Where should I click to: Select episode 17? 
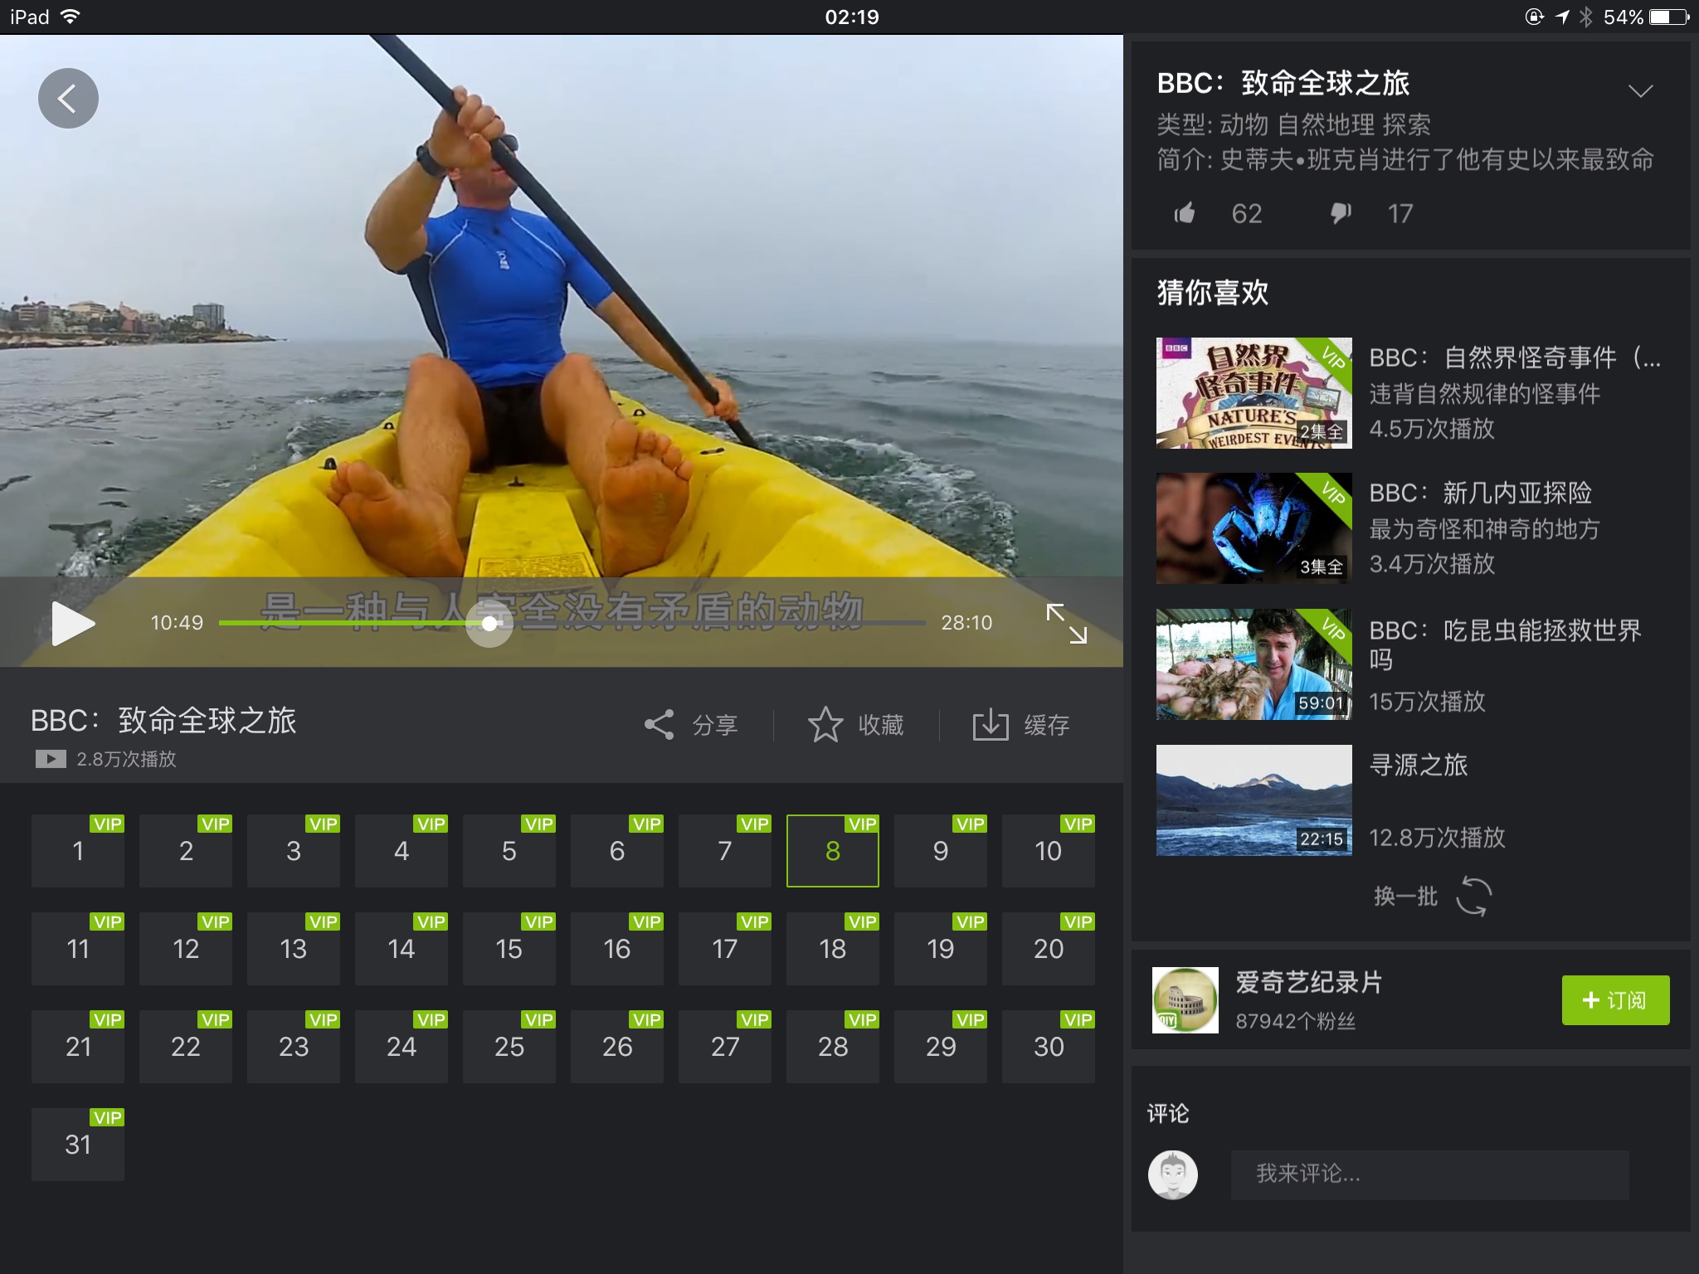[725, 949]
